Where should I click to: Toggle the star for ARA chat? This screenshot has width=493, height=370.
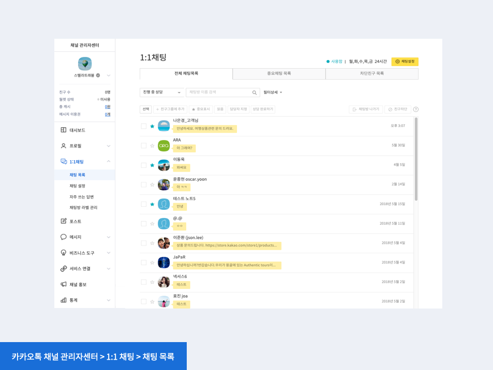coord(152,146)
